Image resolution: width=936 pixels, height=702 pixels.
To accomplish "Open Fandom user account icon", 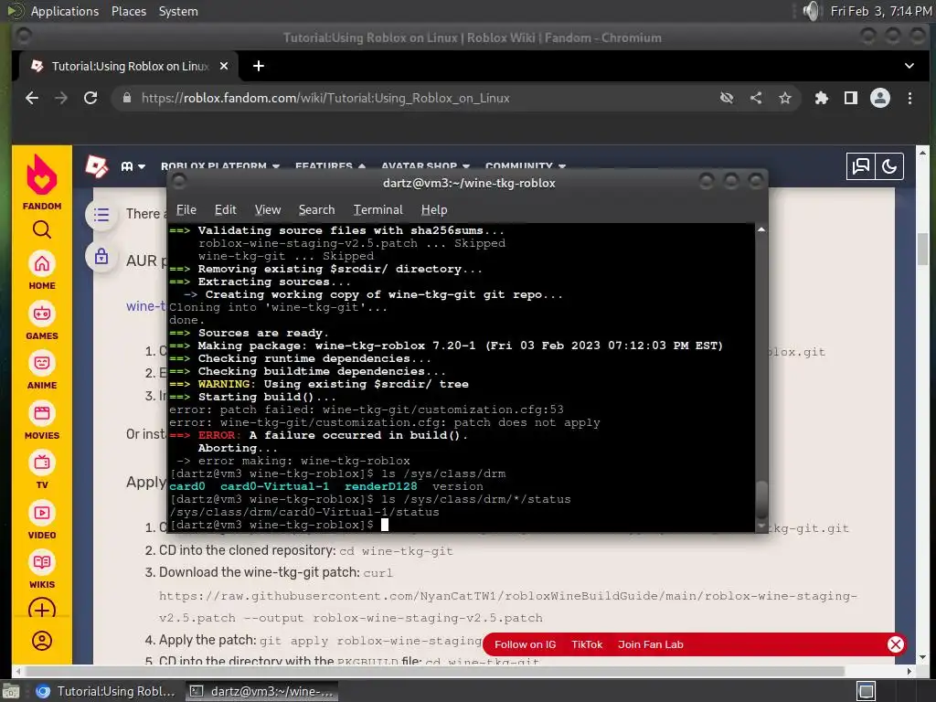I will point(42,641).
